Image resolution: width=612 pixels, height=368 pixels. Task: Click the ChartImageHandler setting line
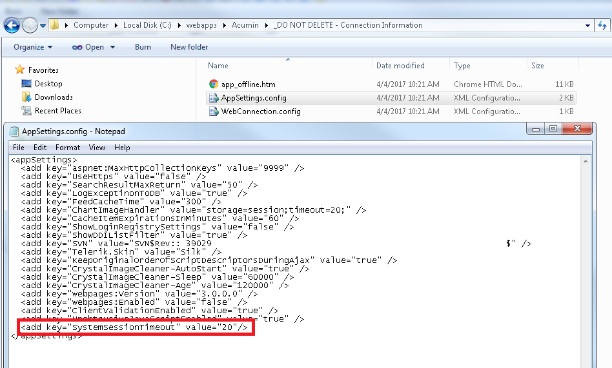(x=194, y=210)
